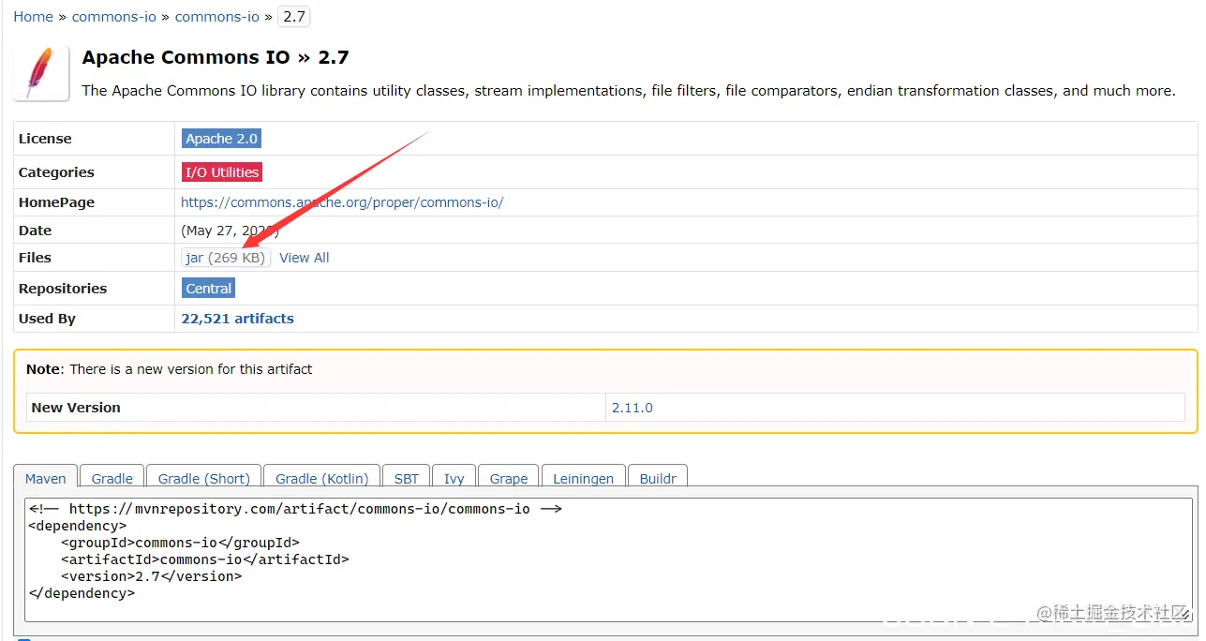This screenshot has height=641, width=1206.
Task: Switch to the Ivy tab
Action: click(454, 478)
